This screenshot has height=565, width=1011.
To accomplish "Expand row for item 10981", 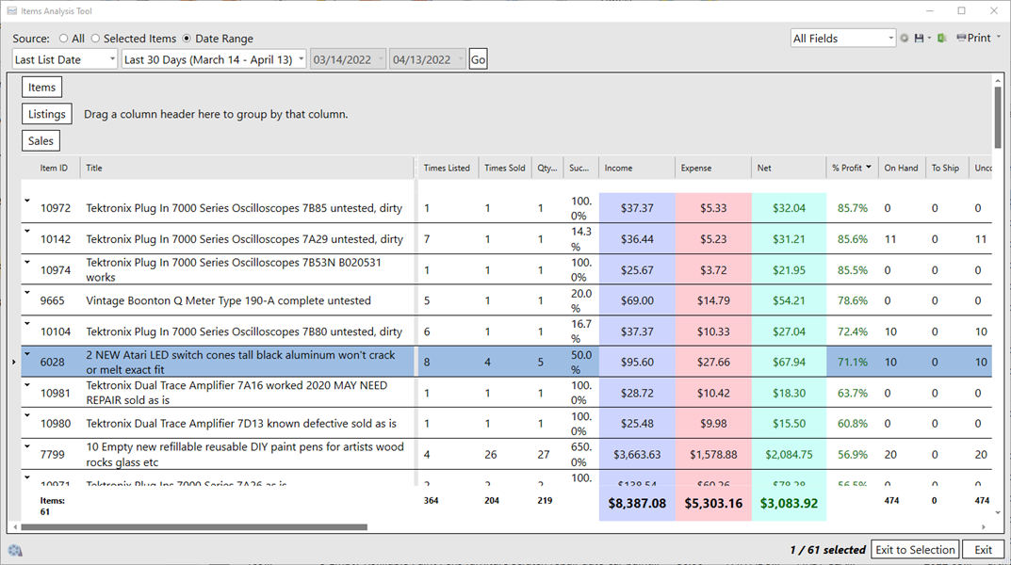I will pyautogui.click(x=27, y=384).
